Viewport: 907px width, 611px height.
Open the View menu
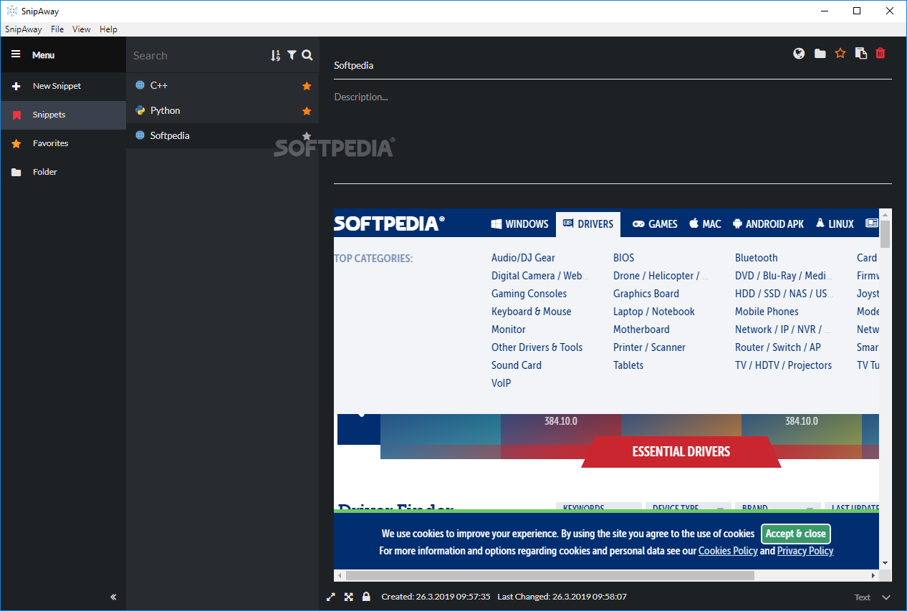pyautogui.click(x=82, y=29)
